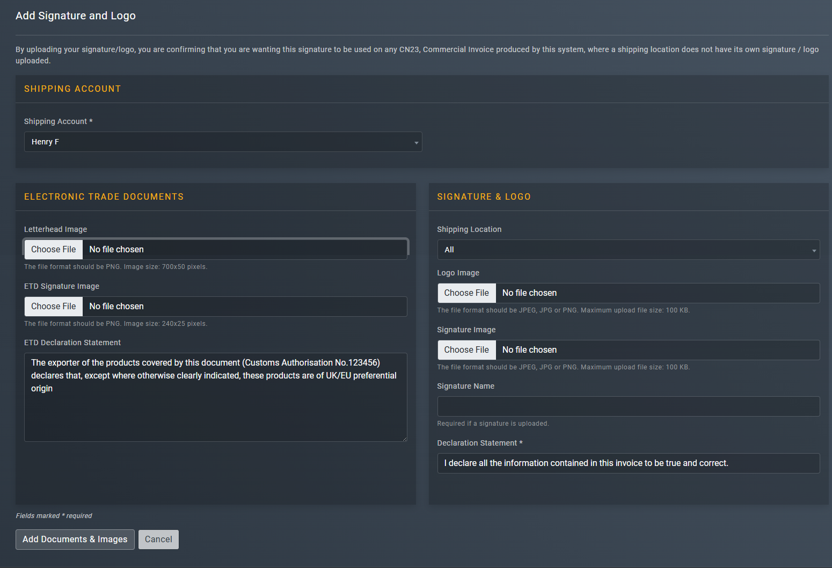
Task: Click the Logo Image 100 KB size hint
Action: click(x=564, y=310)
